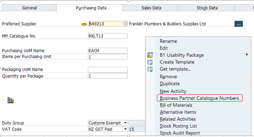254x137 pixels.
Task: Click the Get template menu icon
Action: coord(150,69)
